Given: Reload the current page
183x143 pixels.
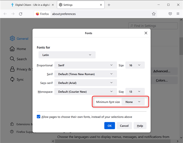Looking at the screenshot, I should pos(21,14).
